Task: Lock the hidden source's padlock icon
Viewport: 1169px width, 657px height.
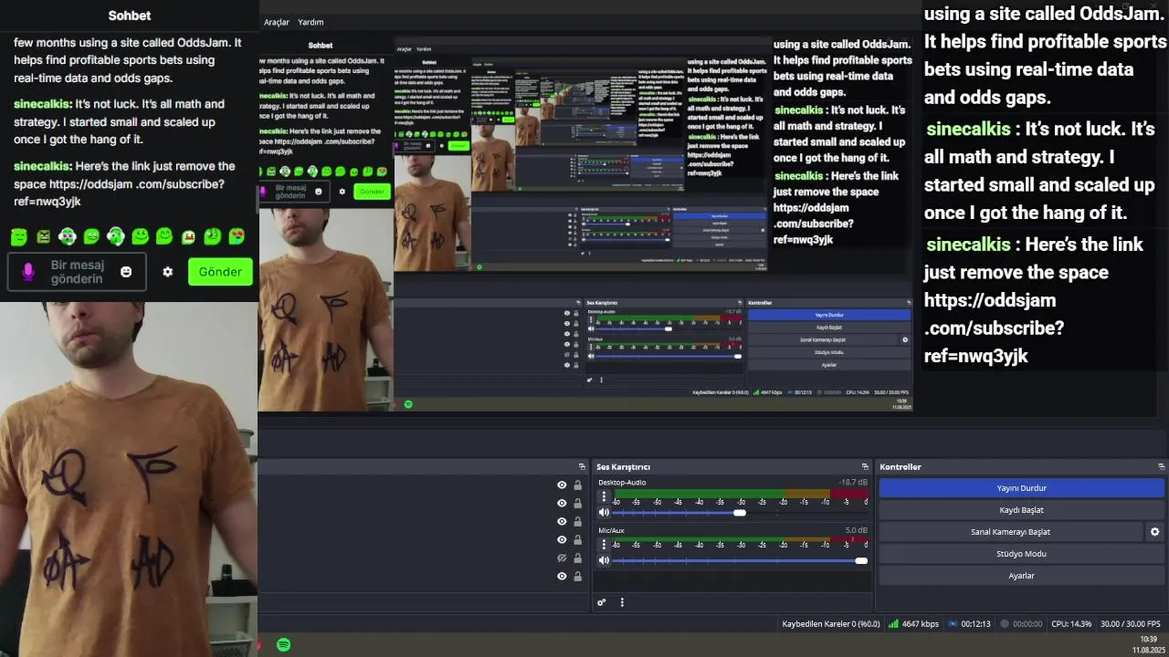Action: point(577,558)
